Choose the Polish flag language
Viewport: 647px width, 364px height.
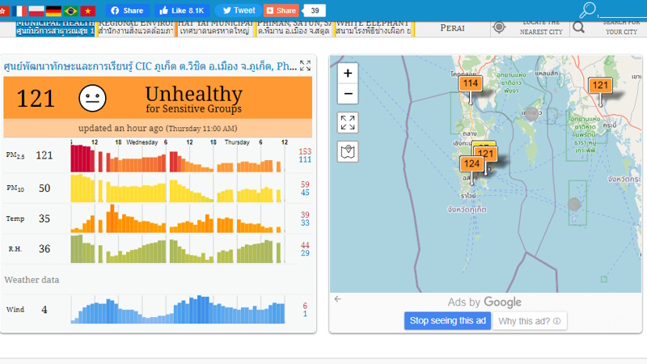point(36,11)
